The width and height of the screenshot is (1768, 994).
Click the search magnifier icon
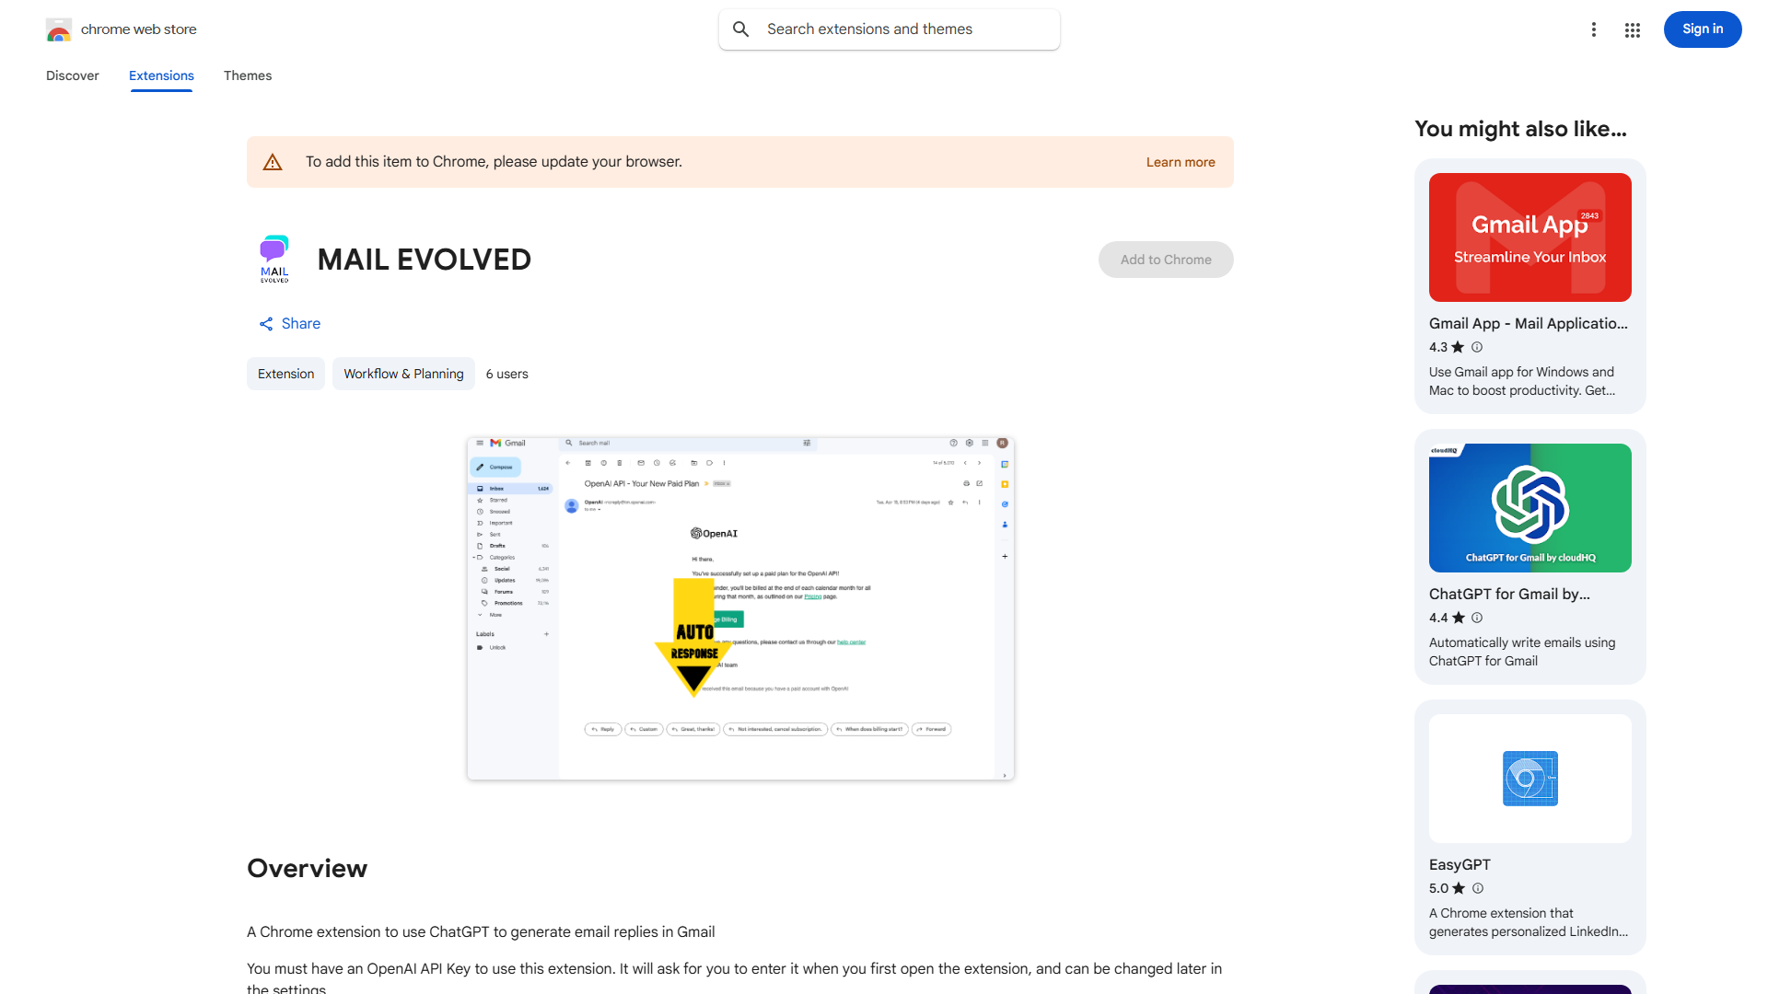tap(741, 29)
